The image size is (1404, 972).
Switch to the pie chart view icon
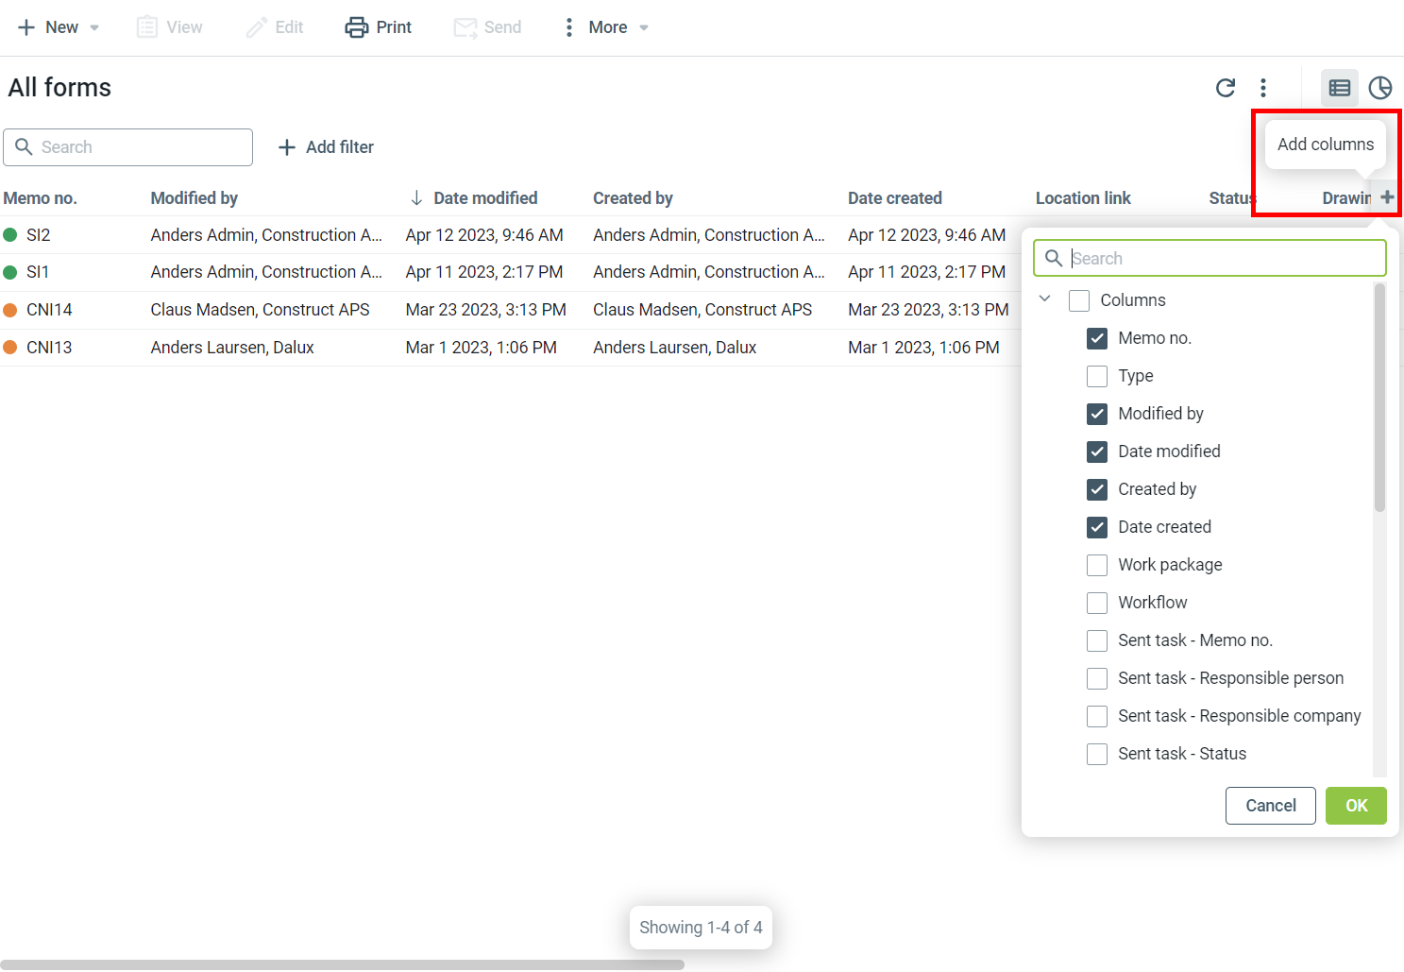1379,88
